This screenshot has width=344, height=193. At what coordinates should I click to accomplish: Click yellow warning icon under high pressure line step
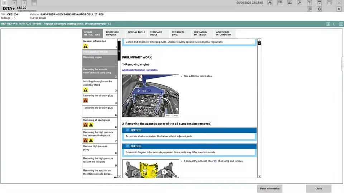91,140
